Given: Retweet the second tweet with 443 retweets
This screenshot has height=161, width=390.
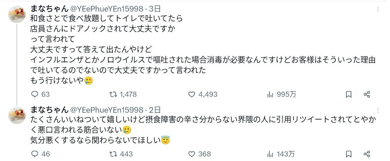Looking at the screenshot, I should tap(113, 154).
